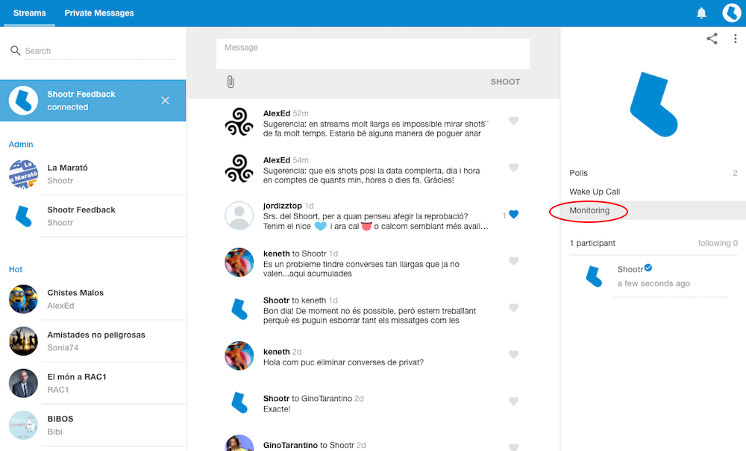Click AlexEd's triskelion avatar on 54m shot

click(239, 168)
